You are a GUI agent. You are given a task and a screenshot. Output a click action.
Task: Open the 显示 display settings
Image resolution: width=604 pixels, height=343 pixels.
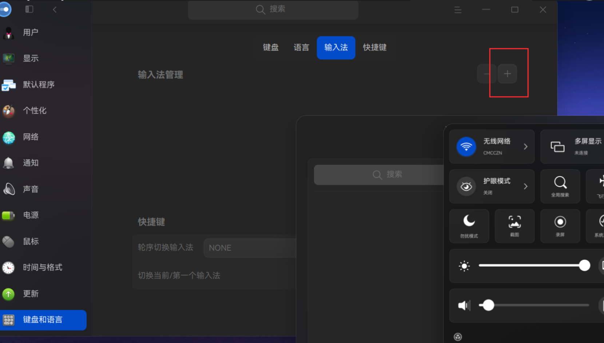pyautogui.click(x=43, y=58)
